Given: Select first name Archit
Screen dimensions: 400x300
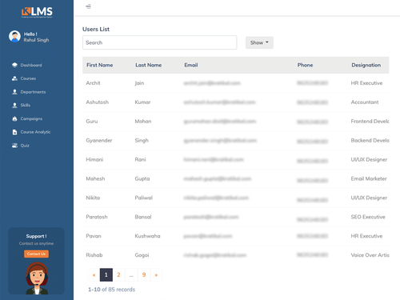Looking at the screenshot, I should point(93,83).
